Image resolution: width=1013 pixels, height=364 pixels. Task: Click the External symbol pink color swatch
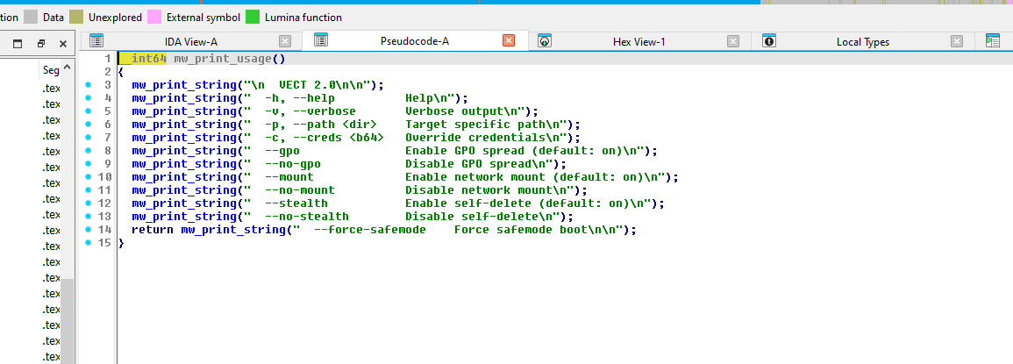click(x=154, y=17)
